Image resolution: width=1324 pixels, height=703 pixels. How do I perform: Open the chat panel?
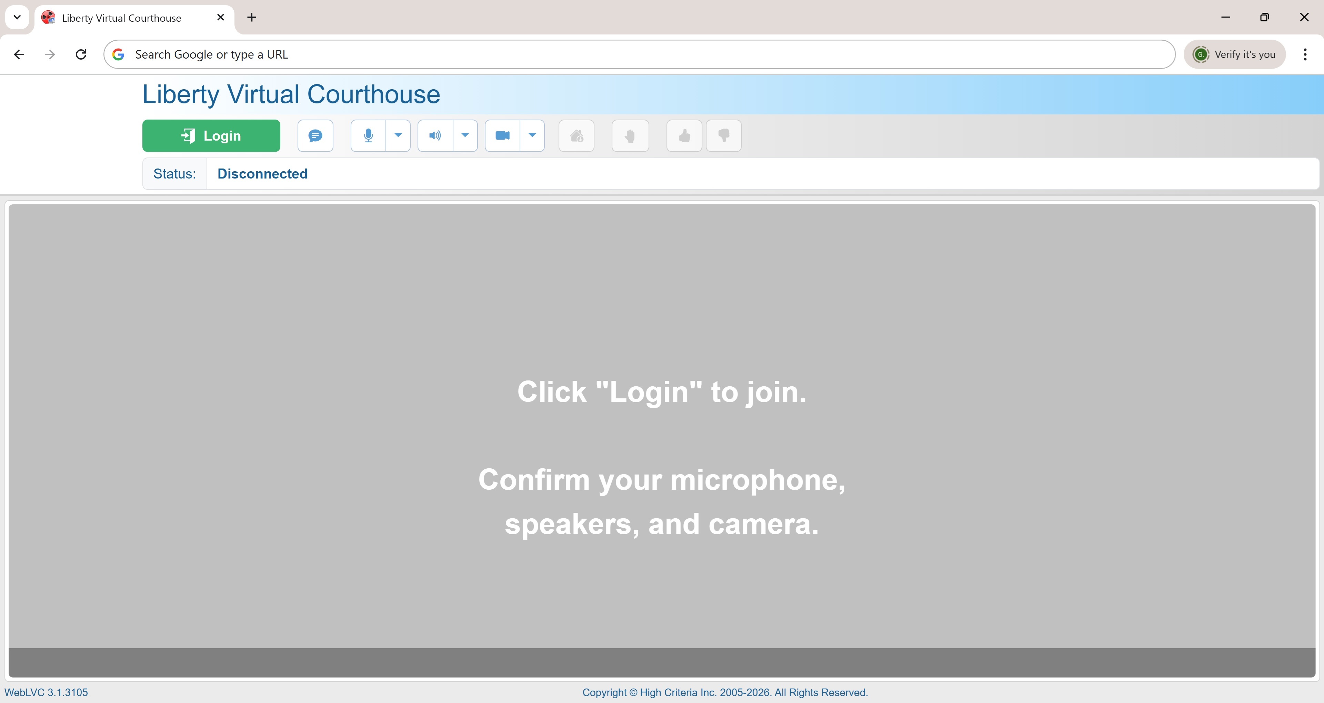(315, 136)
